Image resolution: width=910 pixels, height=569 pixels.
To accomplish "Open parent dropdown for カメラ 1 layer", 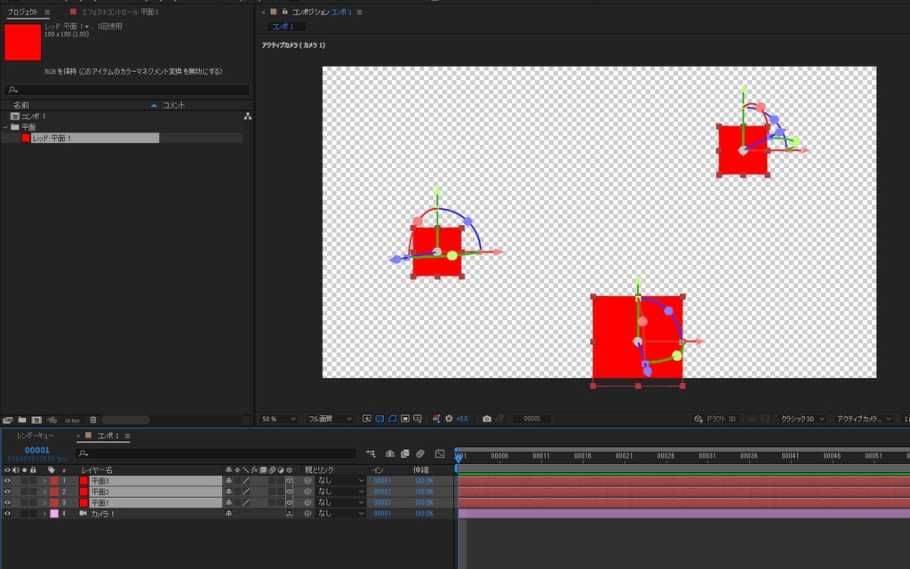I will click(340, 514).
